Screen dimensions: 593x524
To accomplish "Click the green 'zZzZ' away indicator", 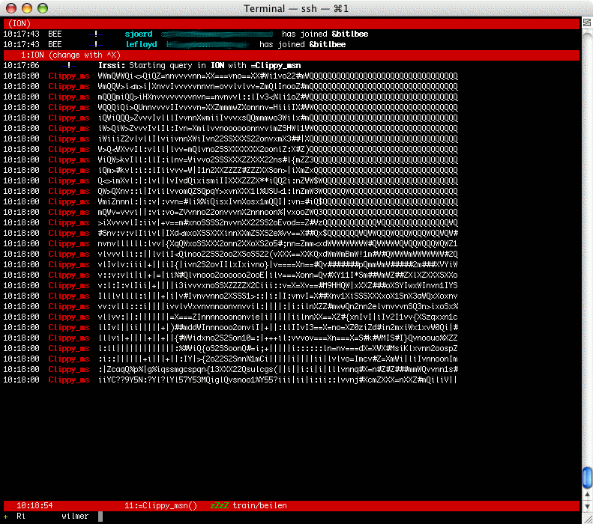I will (220, 505).
